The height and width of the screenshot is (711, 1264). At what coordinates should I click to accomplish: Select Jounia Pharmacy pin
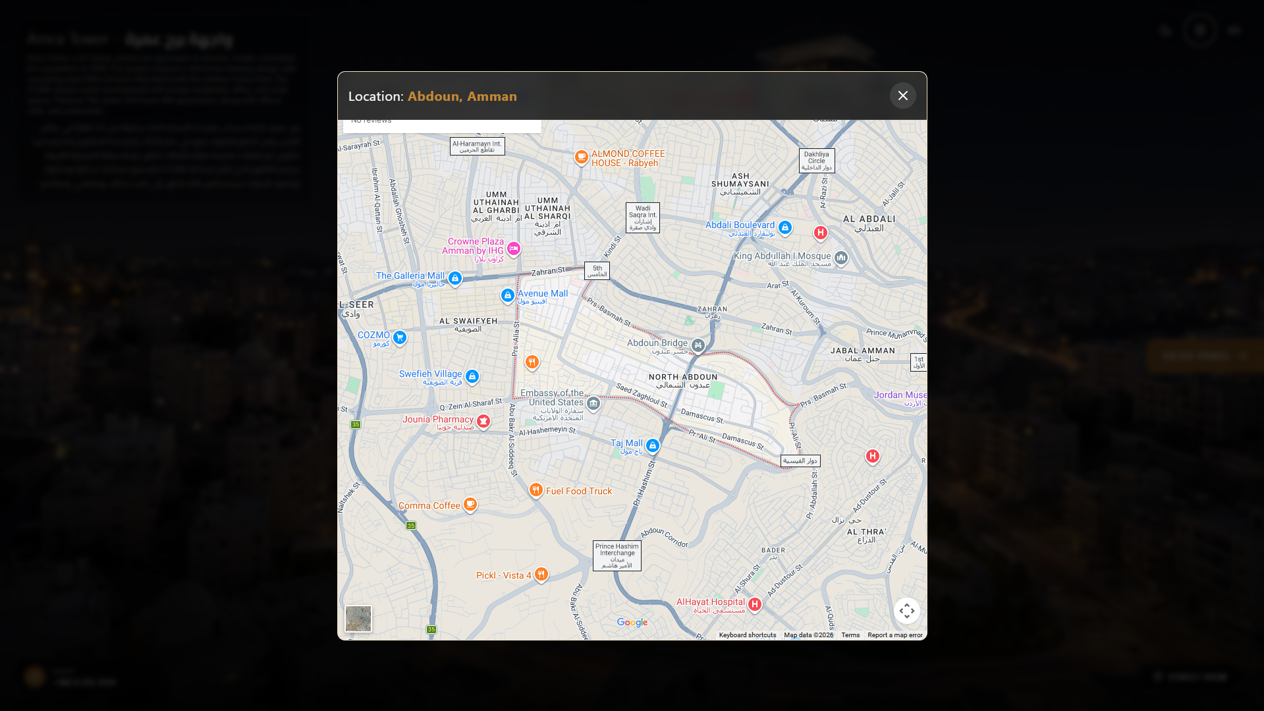tap(483, 422)
